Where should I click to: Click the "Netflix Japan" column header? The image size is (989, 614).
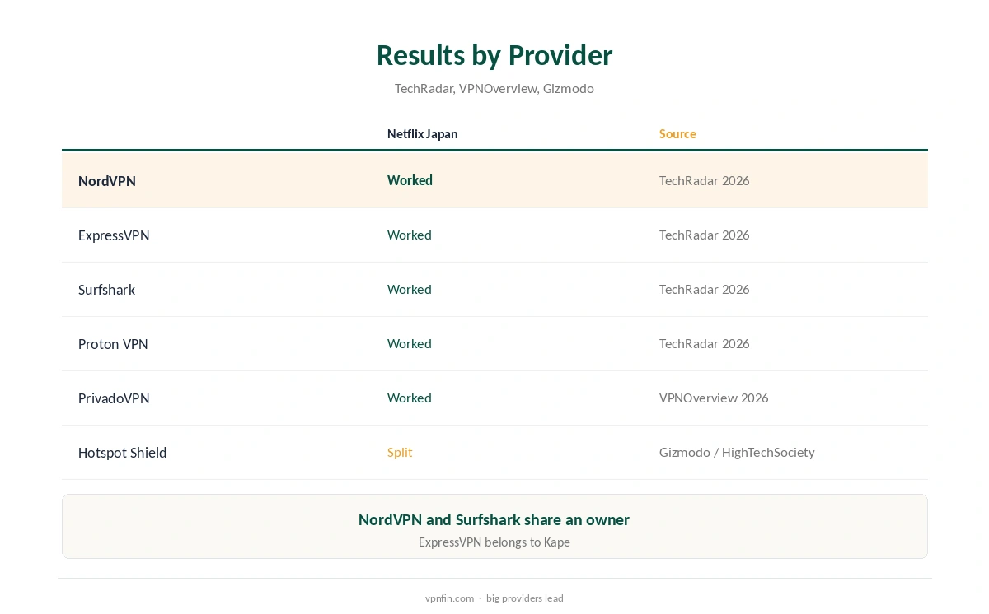(423, 134)
